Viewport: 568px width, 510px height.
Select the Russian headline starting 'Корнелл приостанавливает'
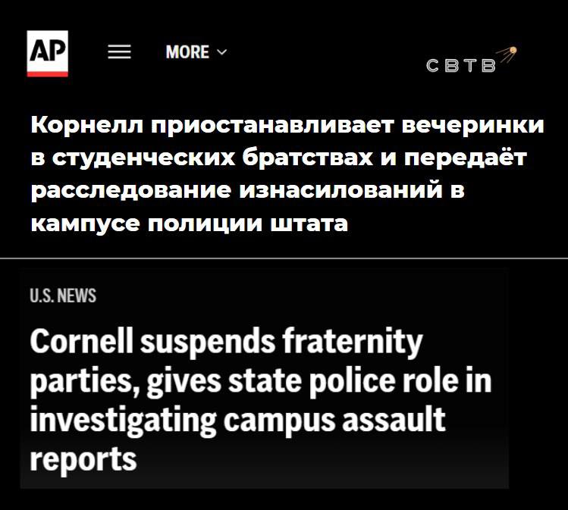click(x=287, y=174)
